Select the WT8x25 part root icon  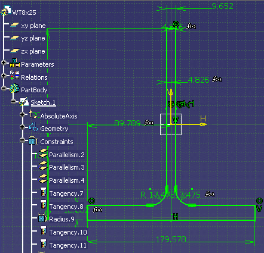pos(6,11)
